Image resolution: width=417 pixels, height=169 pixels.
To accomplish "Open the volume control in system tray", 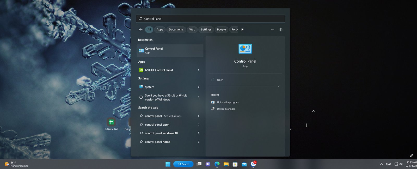I will 401,164.
